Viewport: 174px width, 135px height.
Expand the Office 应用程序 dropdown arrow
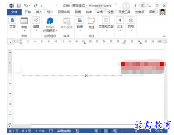coord(56,31)
